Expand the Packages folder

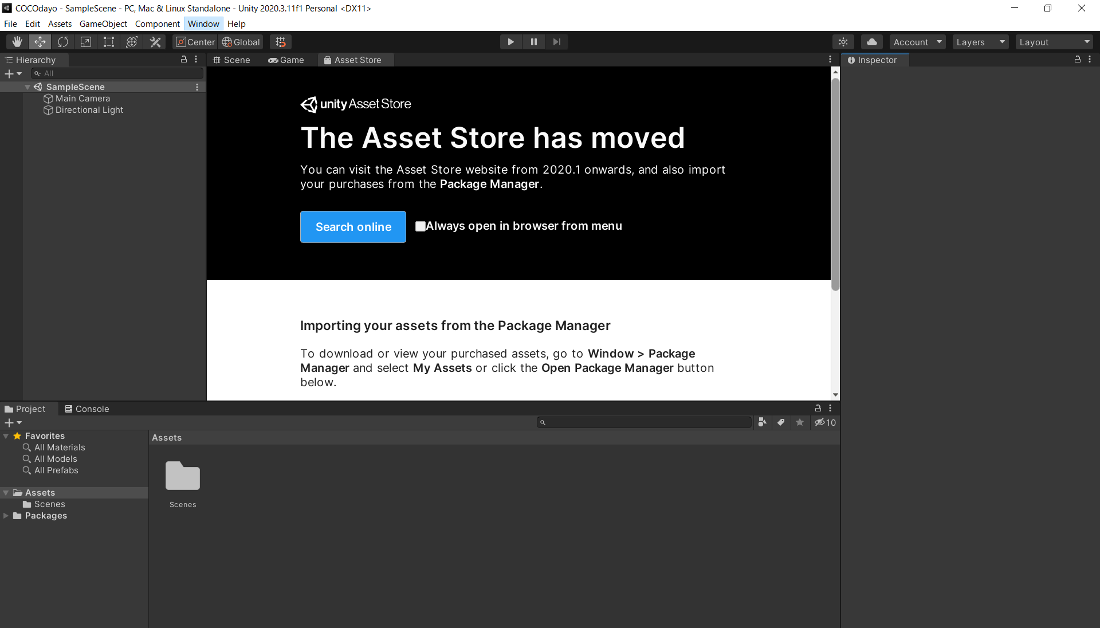(6, 516)
